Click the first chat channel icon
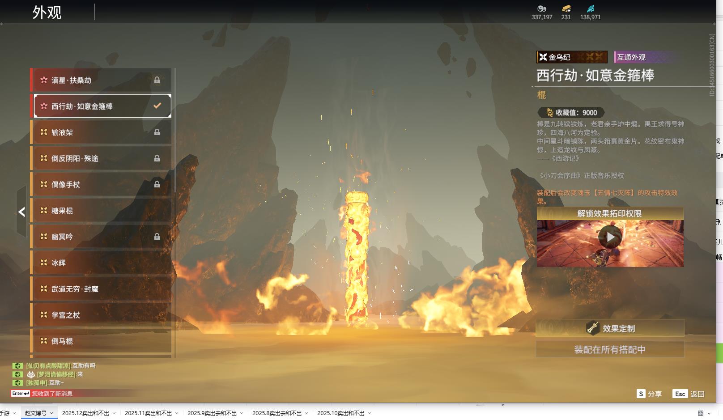 (17, 366)
